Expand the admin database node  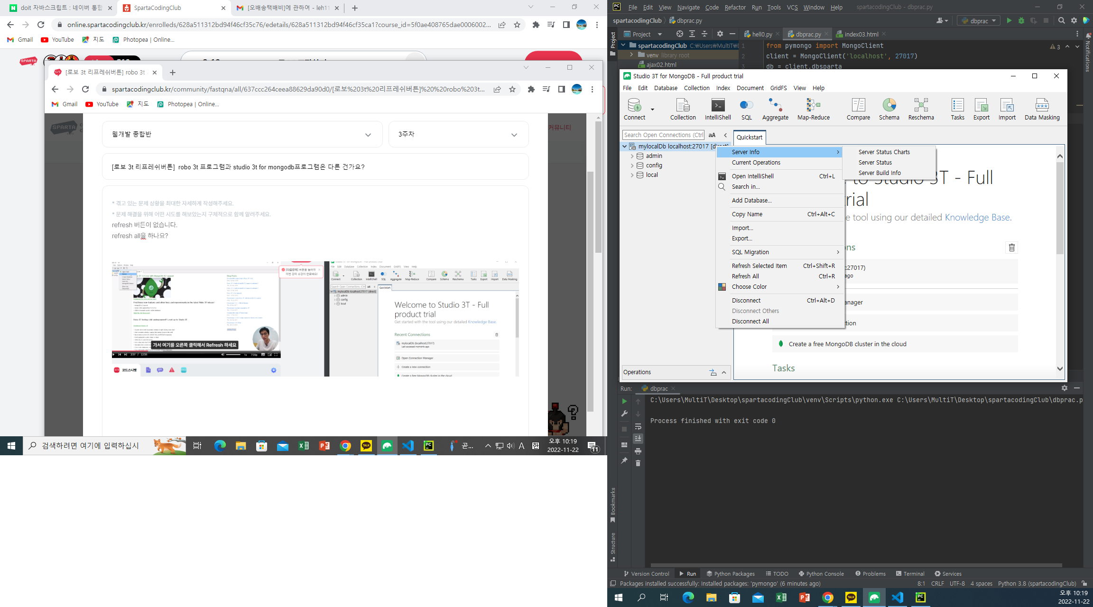tap(632, 156)
